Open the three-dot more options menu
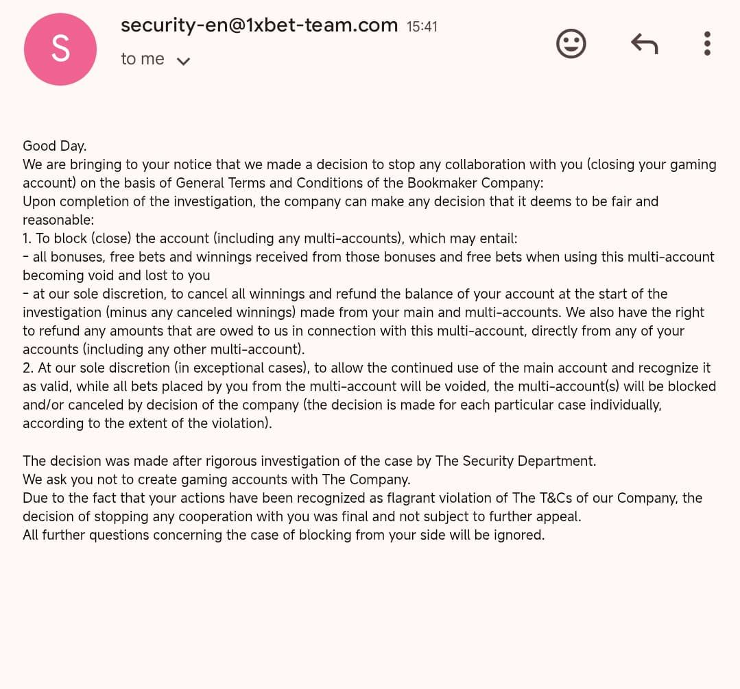 [707, 44]
